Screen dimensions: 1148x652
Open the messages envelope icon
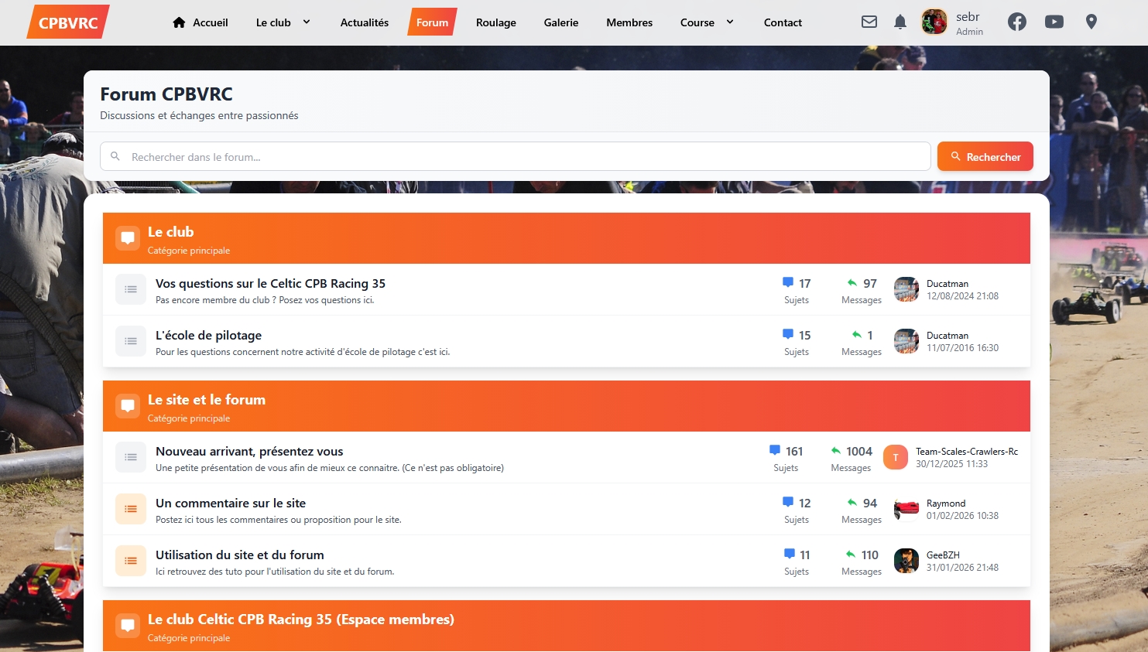coord(869,22)
